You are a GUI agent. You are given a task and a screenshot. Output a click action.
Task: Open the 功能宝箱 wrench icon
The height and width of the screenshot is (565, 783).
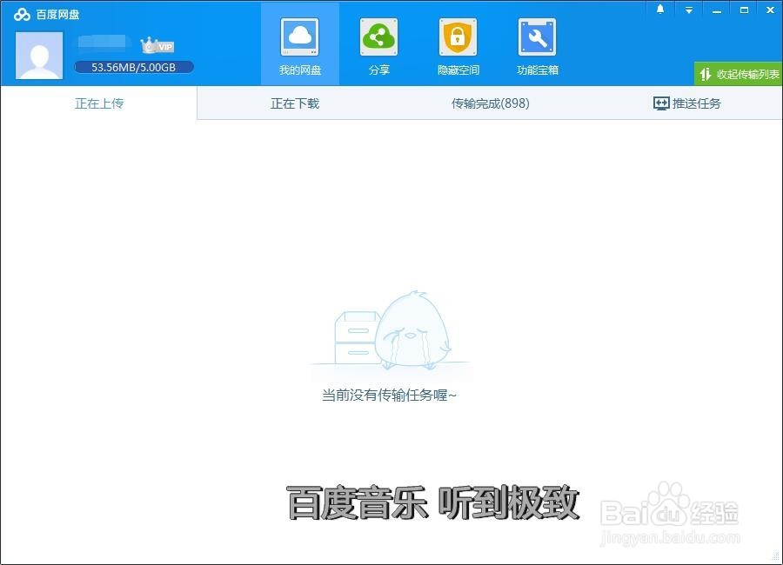[538, 37]
